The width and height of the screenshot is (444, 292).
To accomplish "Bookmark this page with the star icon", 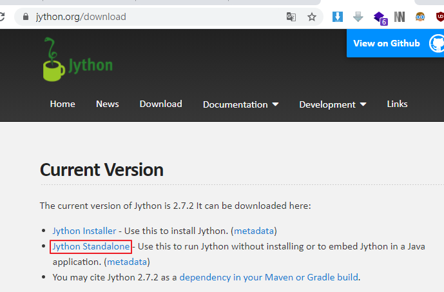I will [312, 17].
